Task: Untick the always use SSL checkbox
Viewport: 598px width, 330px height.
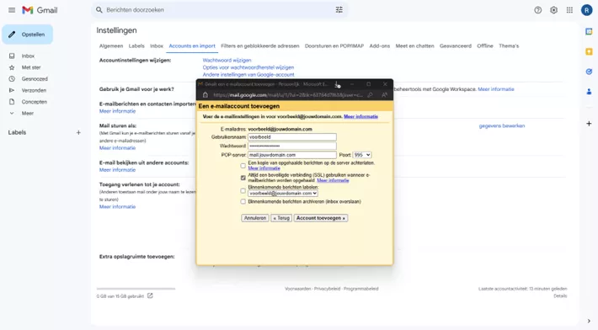Action: coord(243,178)
